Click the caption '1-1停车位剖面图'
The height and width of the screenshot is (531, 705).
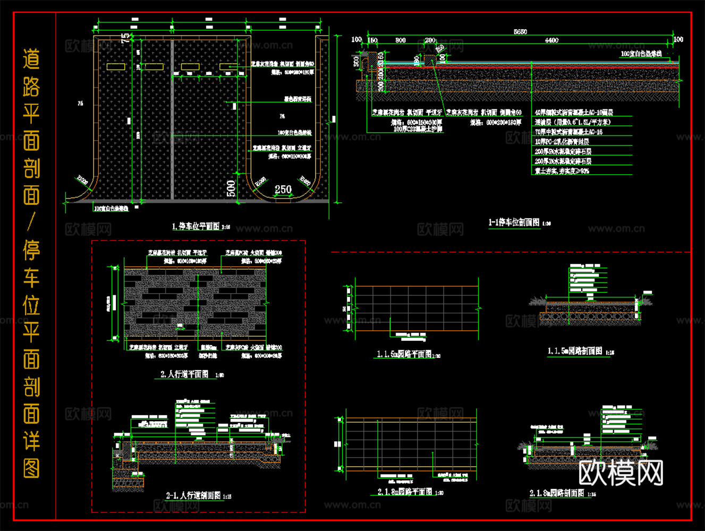(514, 222)
